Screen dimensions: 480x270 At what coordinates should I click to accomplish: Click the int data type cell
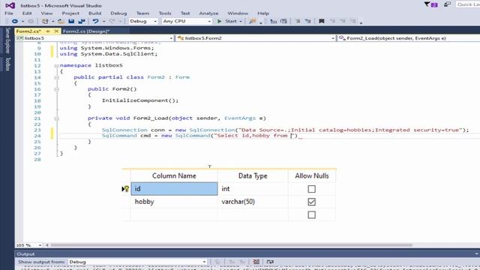tap(253, 189)
